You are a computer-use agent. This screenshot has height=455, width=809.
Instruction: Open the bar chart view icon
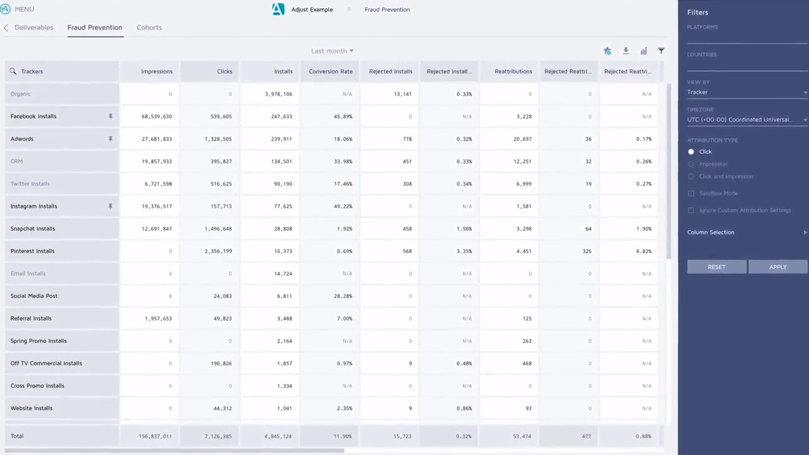click(x=643, y=51)
